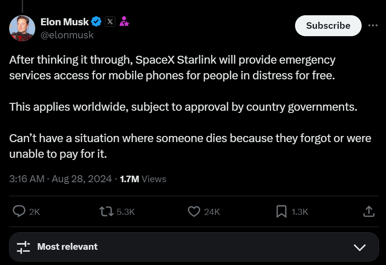The width and height of the screenshot is (386, 265).
Task: Open the 3:16 AM Aug 28, 2024 timestamp
Action: (60, 179)
